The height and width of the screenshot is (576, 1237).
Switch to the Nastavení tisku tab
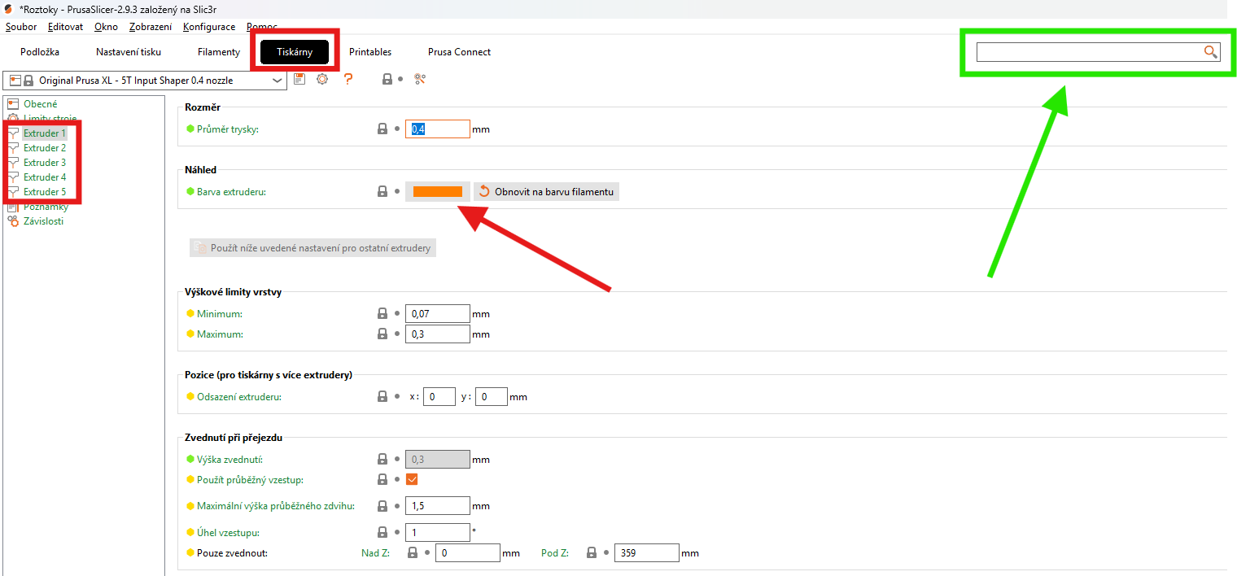tap(129, 52)
